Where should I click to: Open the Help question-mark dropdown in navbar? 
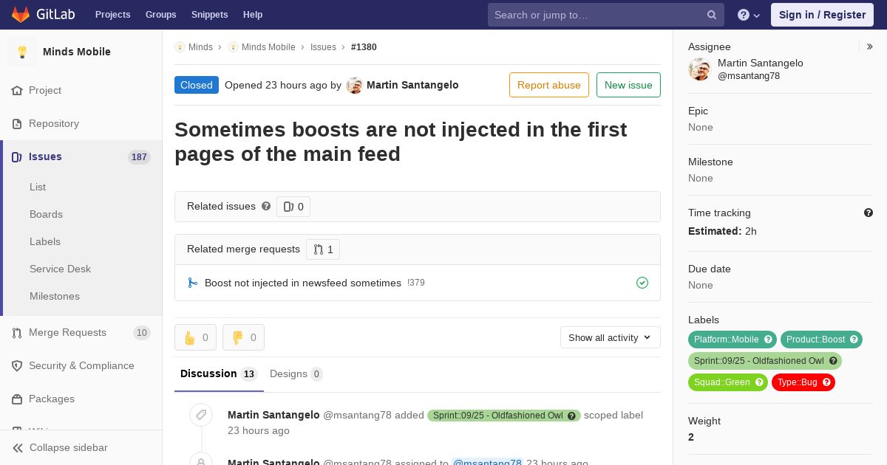[x=749, y=15]
